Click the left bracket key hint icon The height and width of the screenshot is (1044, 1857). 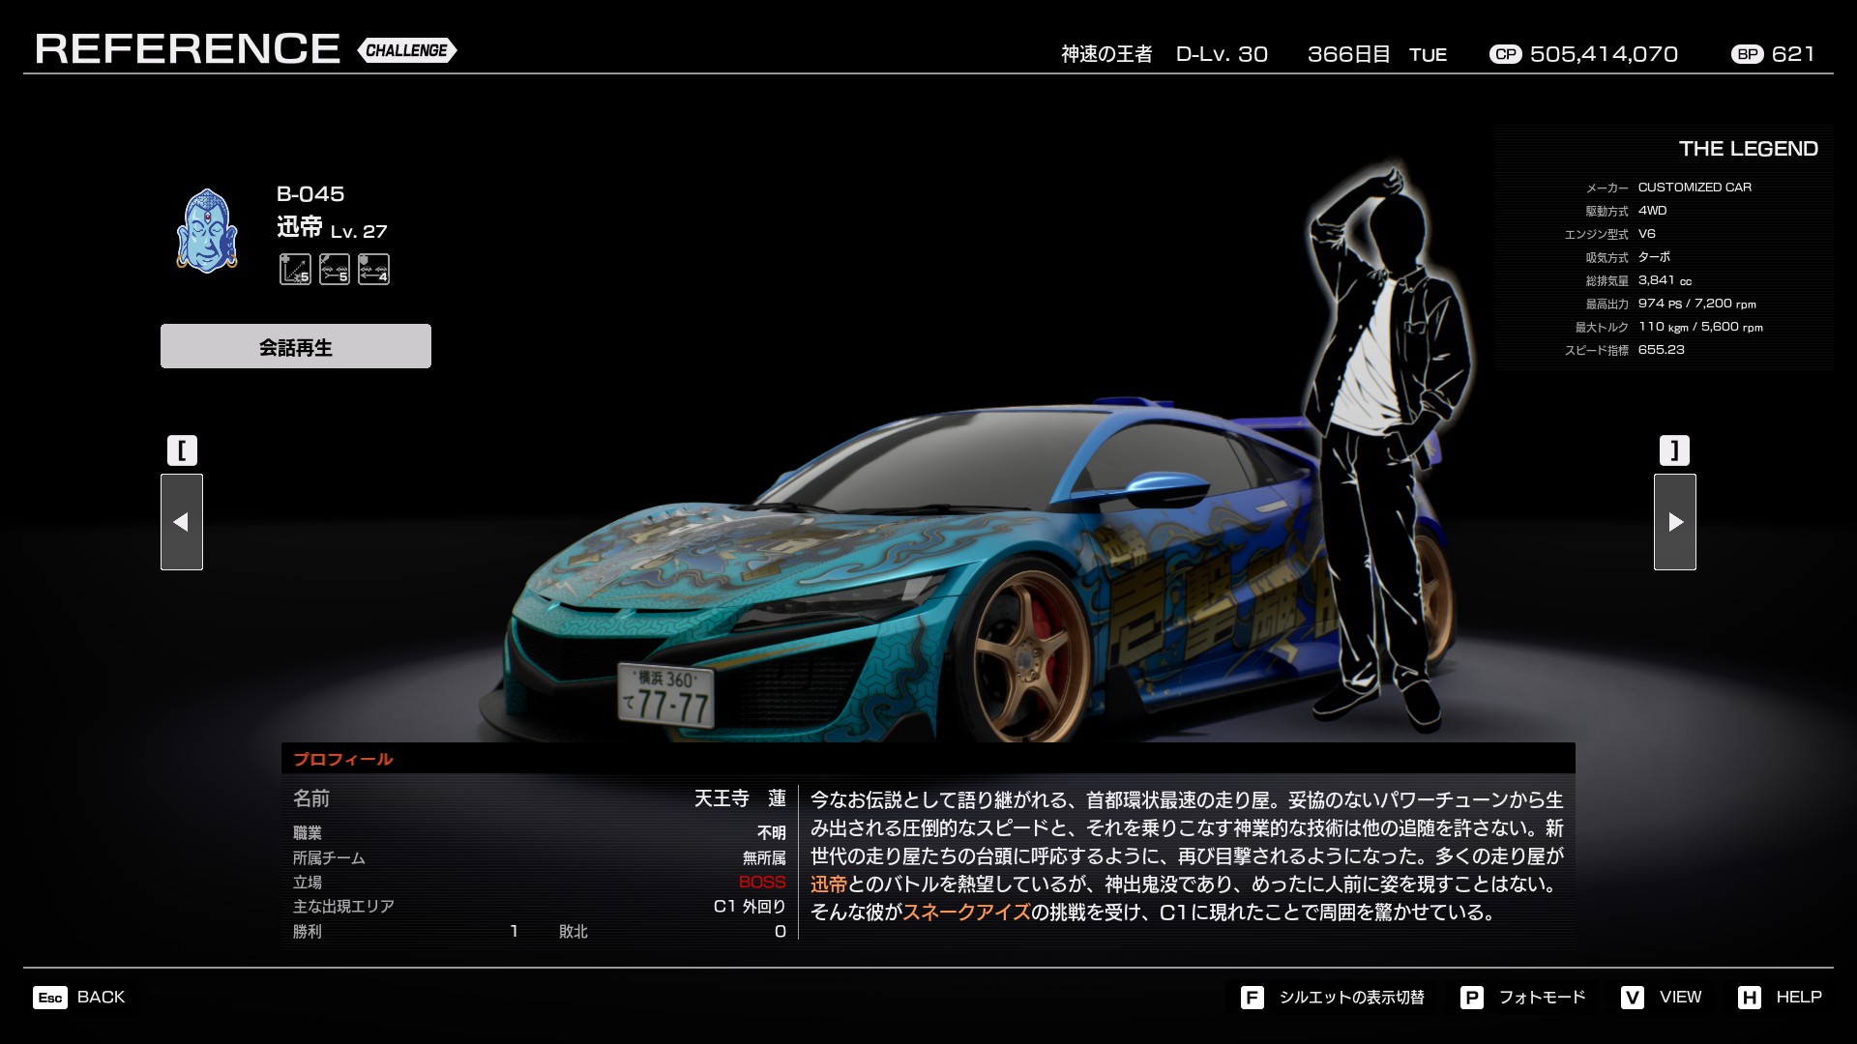(182, 450)
